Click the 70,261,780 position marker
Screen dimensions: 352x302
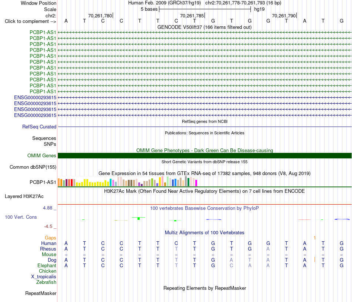[x=100, y=16]
